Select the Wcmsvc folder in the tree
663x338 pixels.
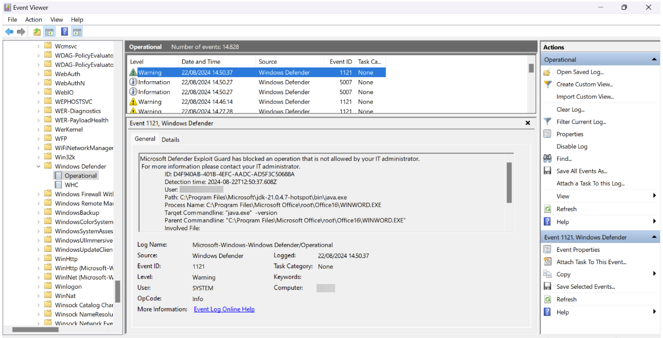(x=66, y=46)
